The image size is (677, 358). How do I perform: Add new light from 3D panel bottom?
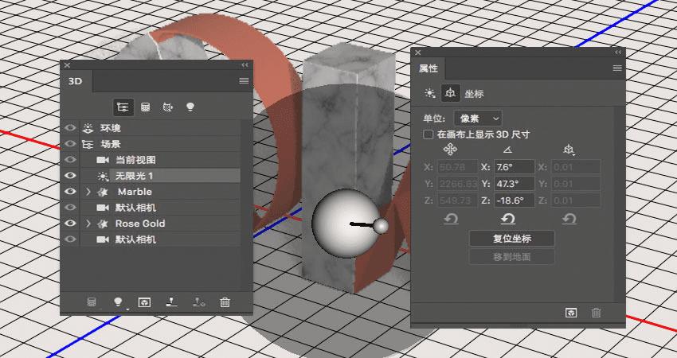click(119, 302)
